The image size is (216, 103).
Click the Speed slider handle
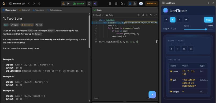[206, 29]
